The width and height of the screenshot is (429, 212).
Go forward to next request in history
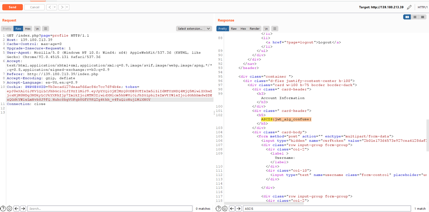62,7
